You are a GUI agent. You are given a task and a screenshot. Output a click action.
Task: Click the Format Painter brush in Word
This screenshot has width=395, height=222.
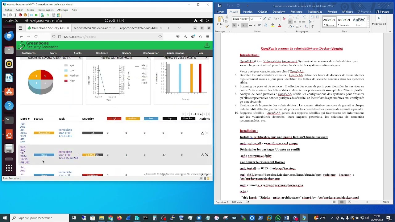click(x=228, y=27)
